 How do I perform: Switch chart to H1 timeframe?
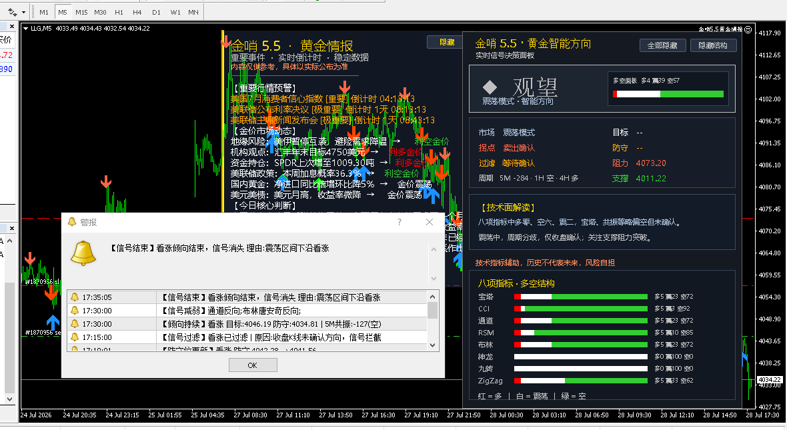[x=119, y=12]
